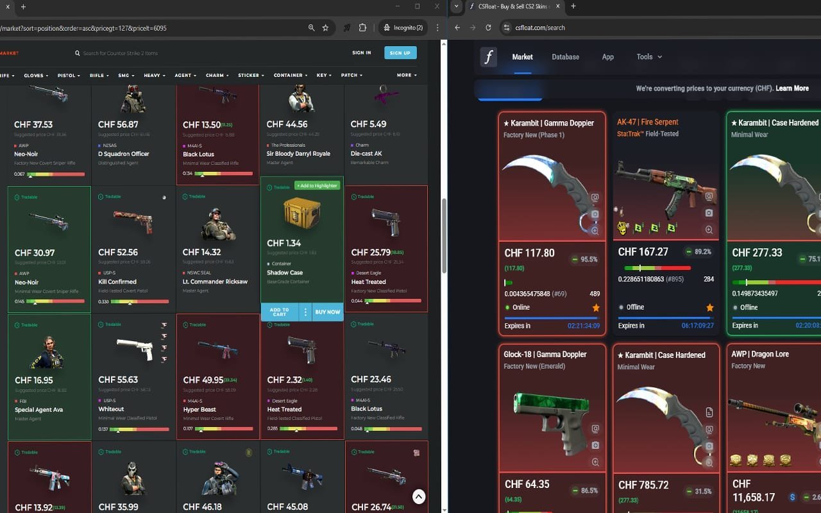Reload the csfloat.com page
This screenshot has width=821, height=513.
pos(489,28)
